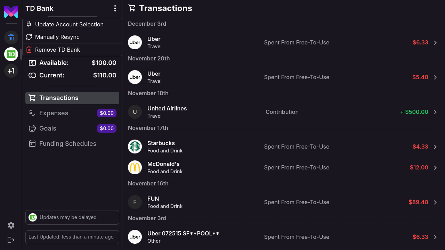Open the bank institution icon in sidebar

tap(11, 37)
